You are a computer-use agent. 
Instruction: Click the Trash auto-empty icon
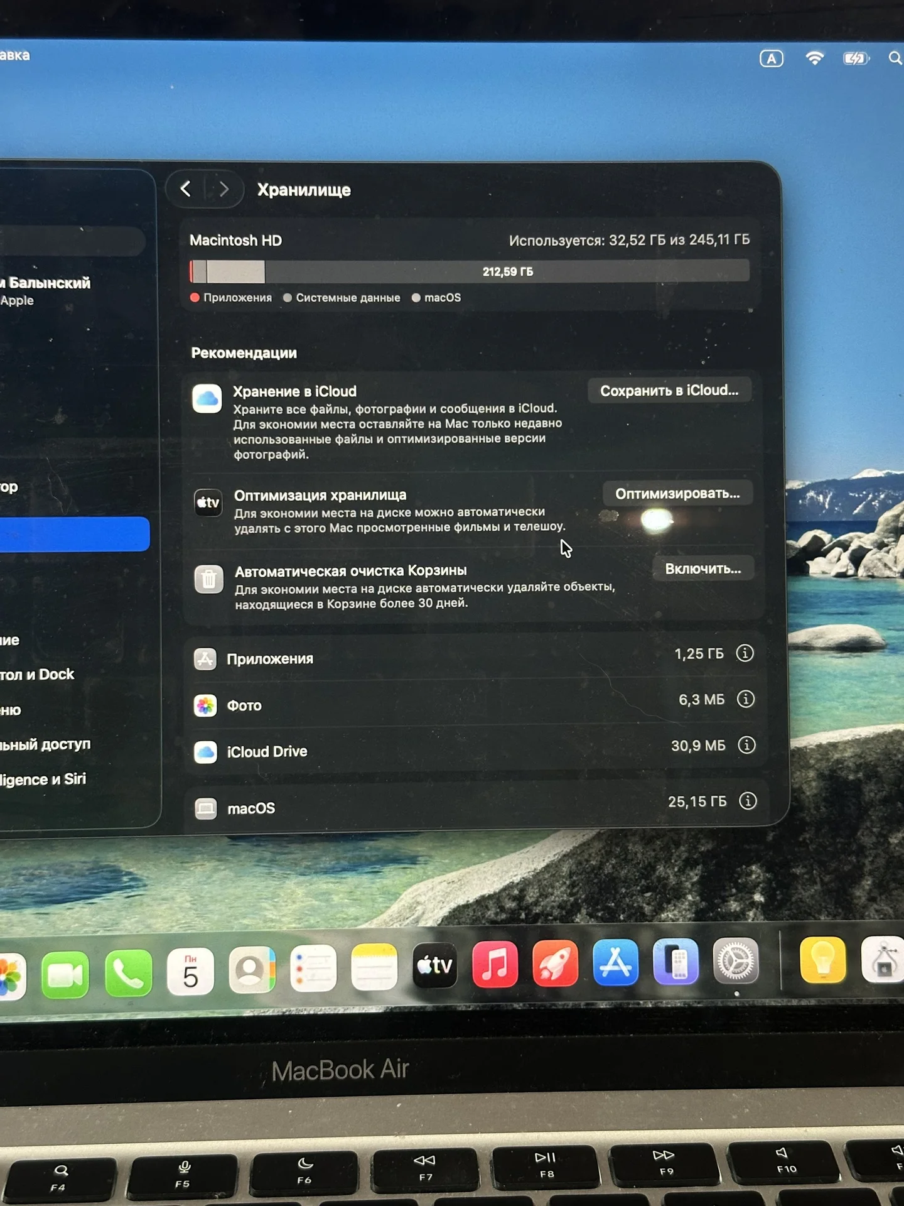(208, 579)
